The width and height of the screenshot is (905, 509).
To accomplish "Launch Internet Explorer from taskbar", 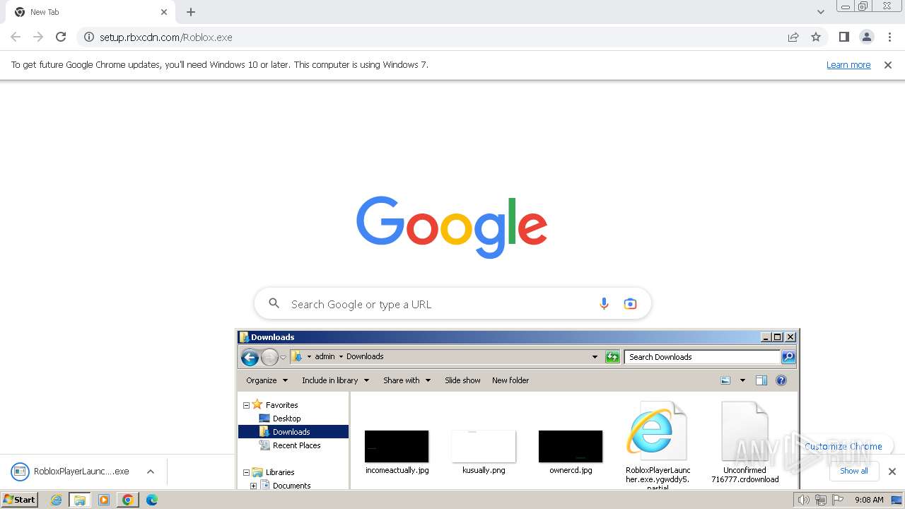I will click(x=56, y=500).
